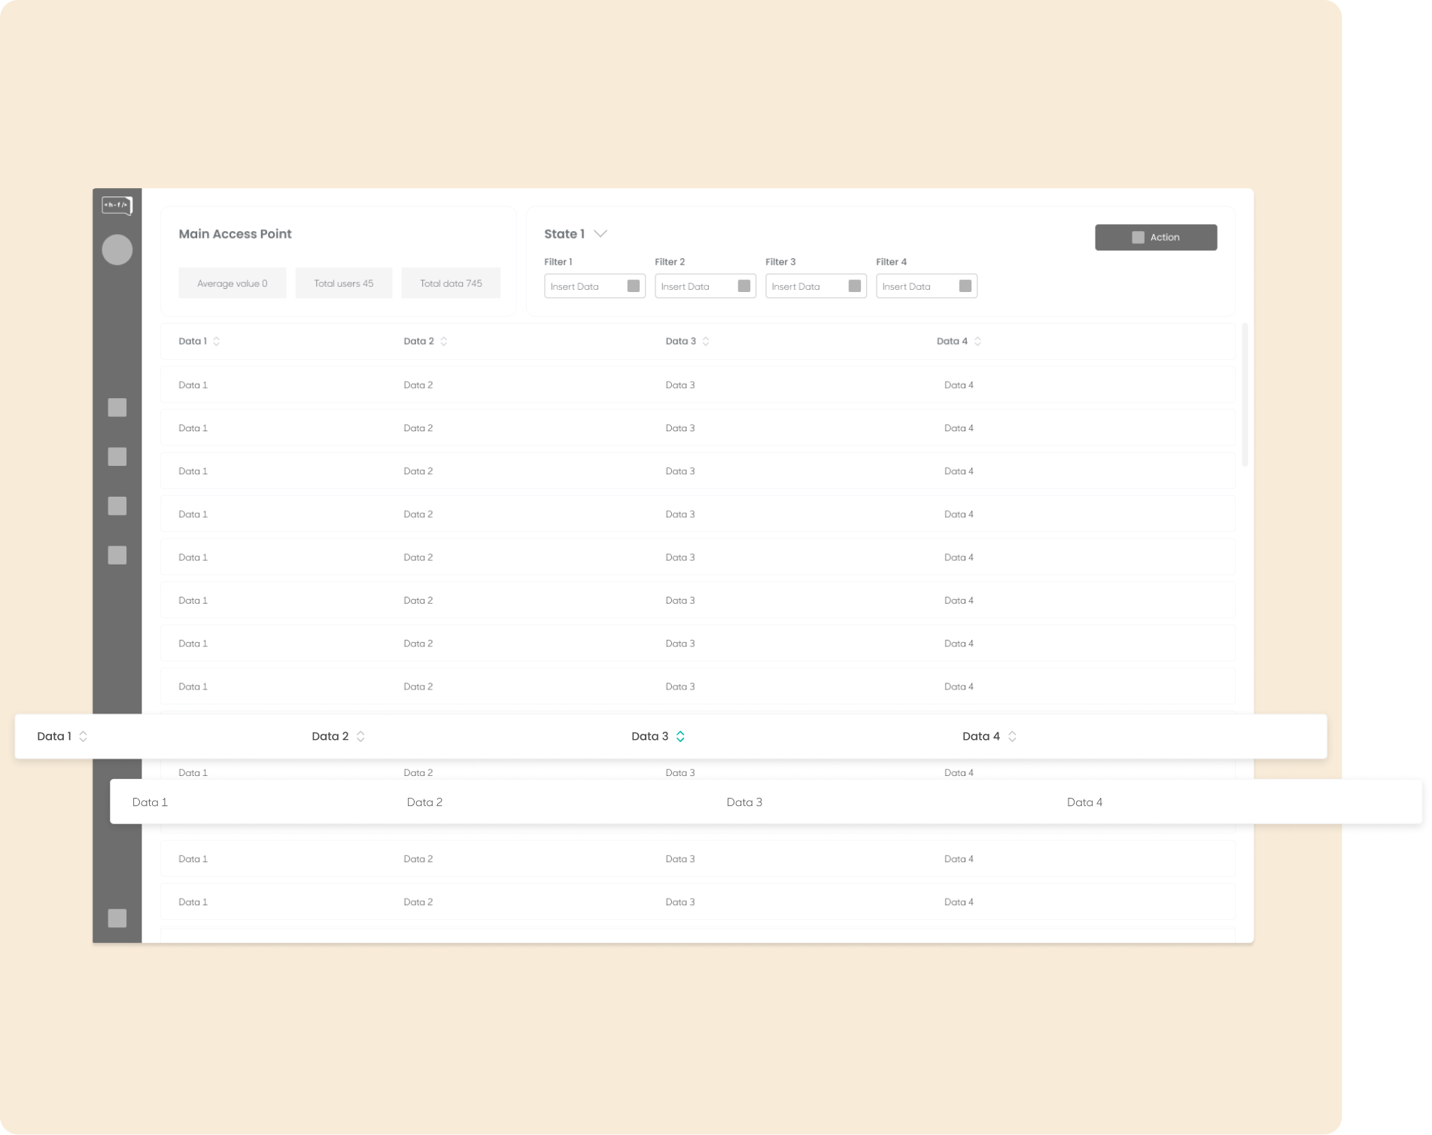The width and height of the screenshot is (1432, 1135).
Task: Click the square icon inside Filter 1 field
Action: [x=634, y=286]
